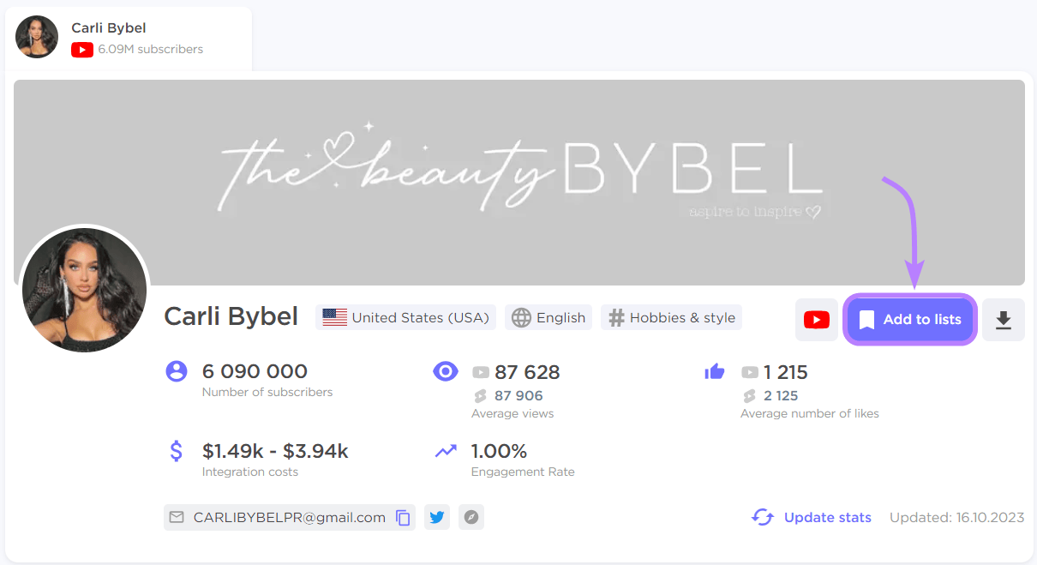The image size is (1037, 565).
Task: Click the thumbs-up icon for likes stats
Action: click(716, 371)
